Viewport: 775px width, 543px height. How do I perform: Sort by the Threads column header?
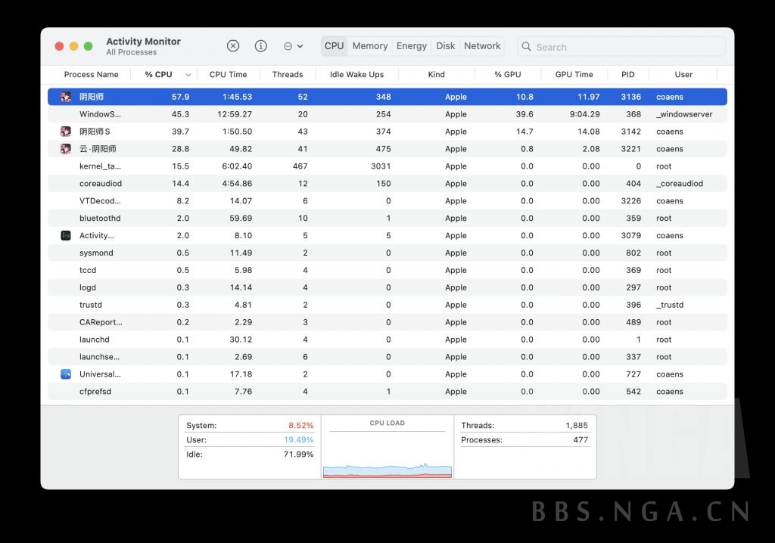[x=287, y=75]
